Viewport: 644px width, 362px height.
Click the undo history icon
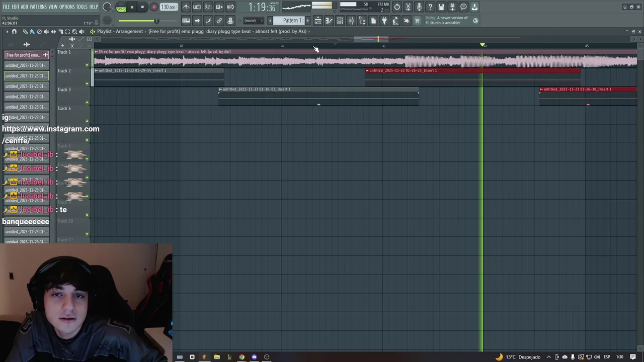397,7
